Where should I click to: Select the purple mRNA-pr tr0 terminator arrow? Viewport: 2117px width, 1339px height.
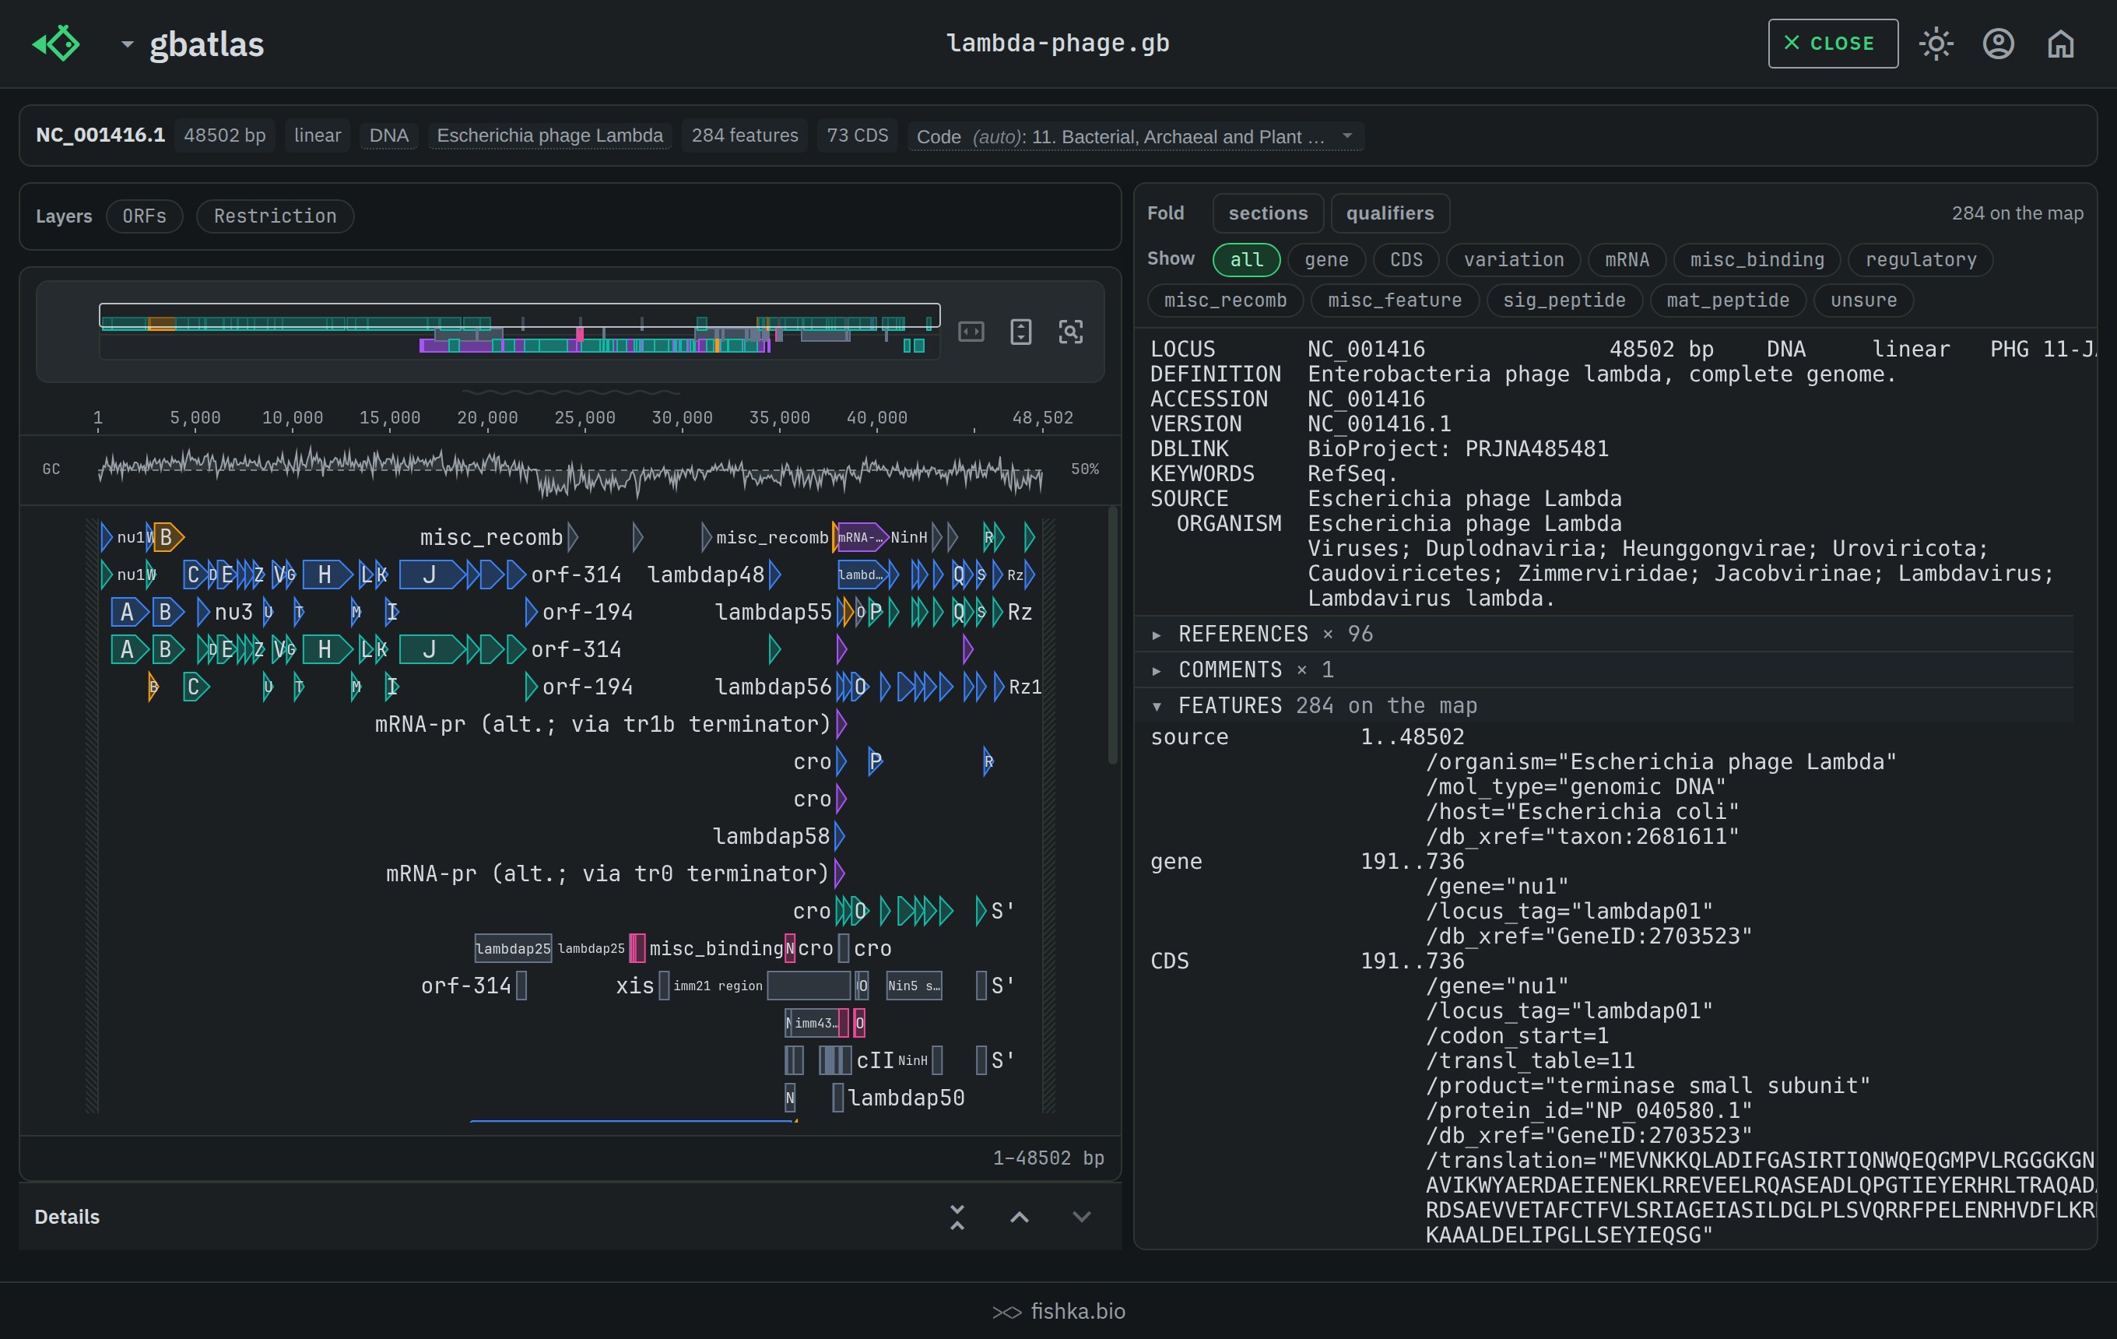pos(840,873)
